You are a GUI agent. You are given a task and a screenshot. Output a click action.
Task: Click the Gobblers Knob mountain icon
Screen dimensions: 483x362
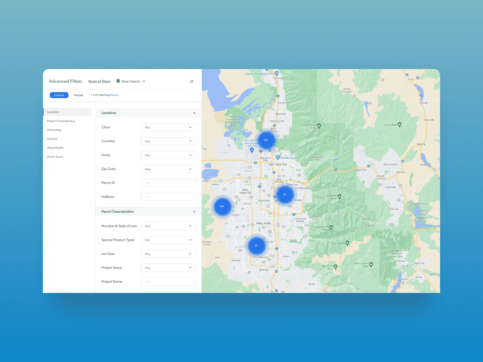click(340, 196)
